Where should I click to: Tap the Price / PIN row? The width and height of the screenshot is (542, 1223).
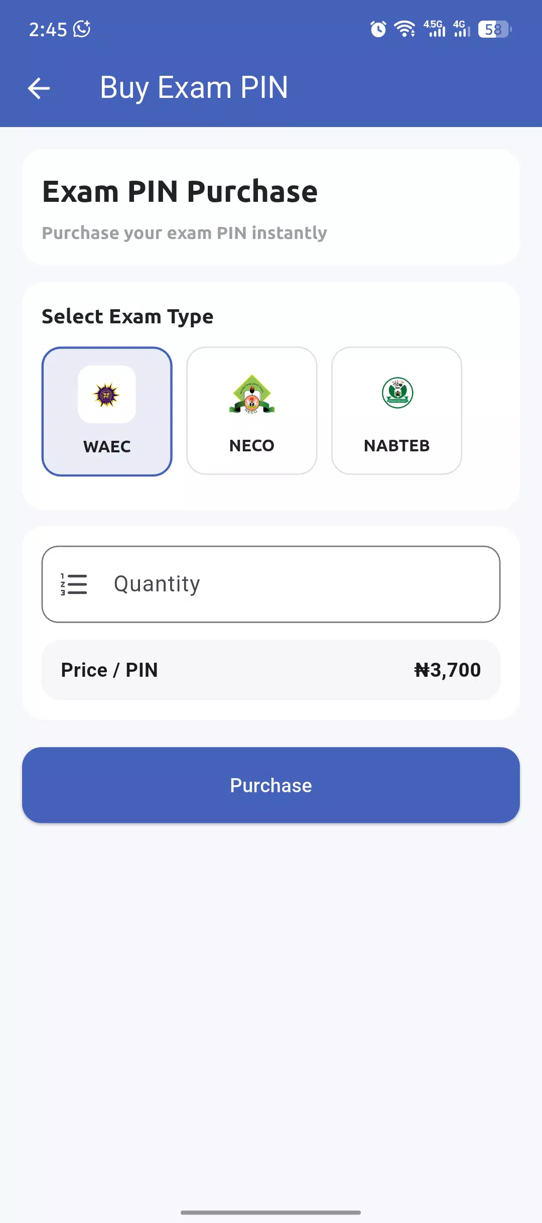point(271,670)
